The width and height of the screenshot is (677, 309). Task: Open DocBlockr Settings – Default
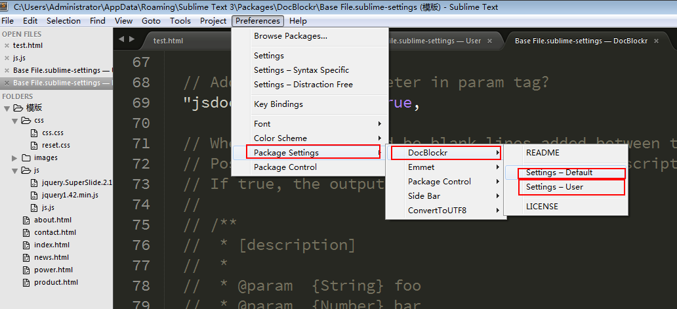566,173
